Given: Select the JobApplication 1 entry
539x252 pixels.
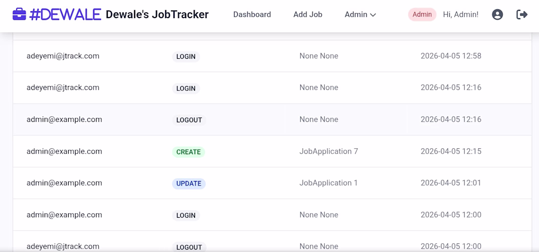Looking at the screenshot, I should [x=328, y=183].
